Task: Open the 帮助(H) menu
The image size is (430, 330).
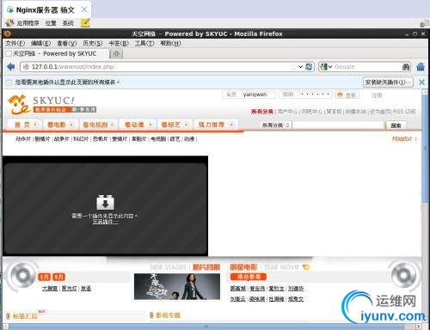Action: click(170, 43)
